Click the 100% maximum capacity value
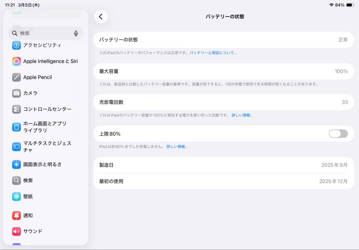 point(341,71)
